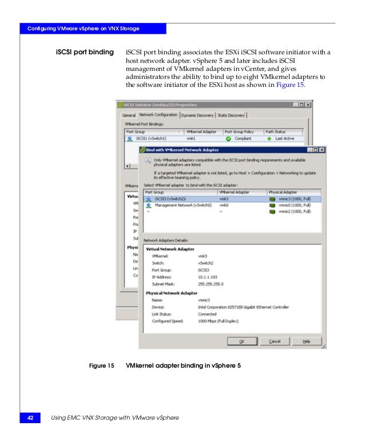
Task: Close the Bind with VMkernel Network Adapter dialog
Action: [x=322, y=150]
